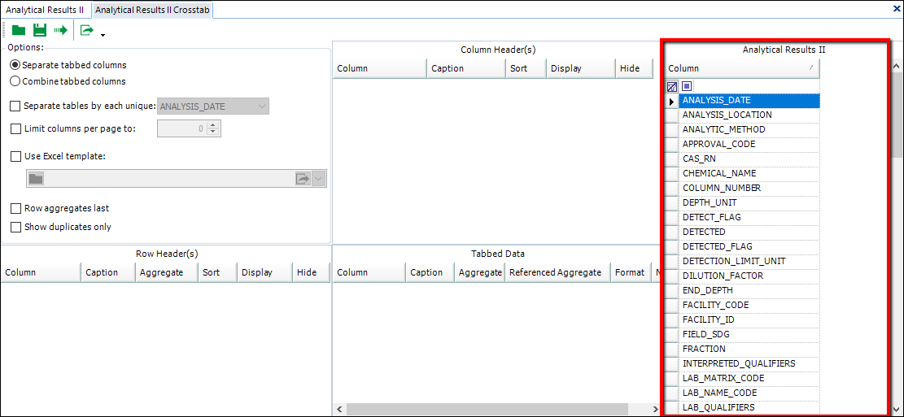
Task: Sort by clicking the Column list header
Action: pyautogui.click(x=740, y=68)
